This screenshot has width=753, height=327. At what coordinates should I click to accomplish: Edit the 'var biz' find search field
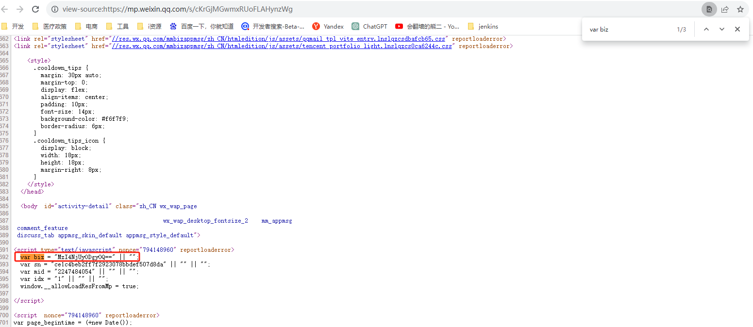[x=629, y=29]
